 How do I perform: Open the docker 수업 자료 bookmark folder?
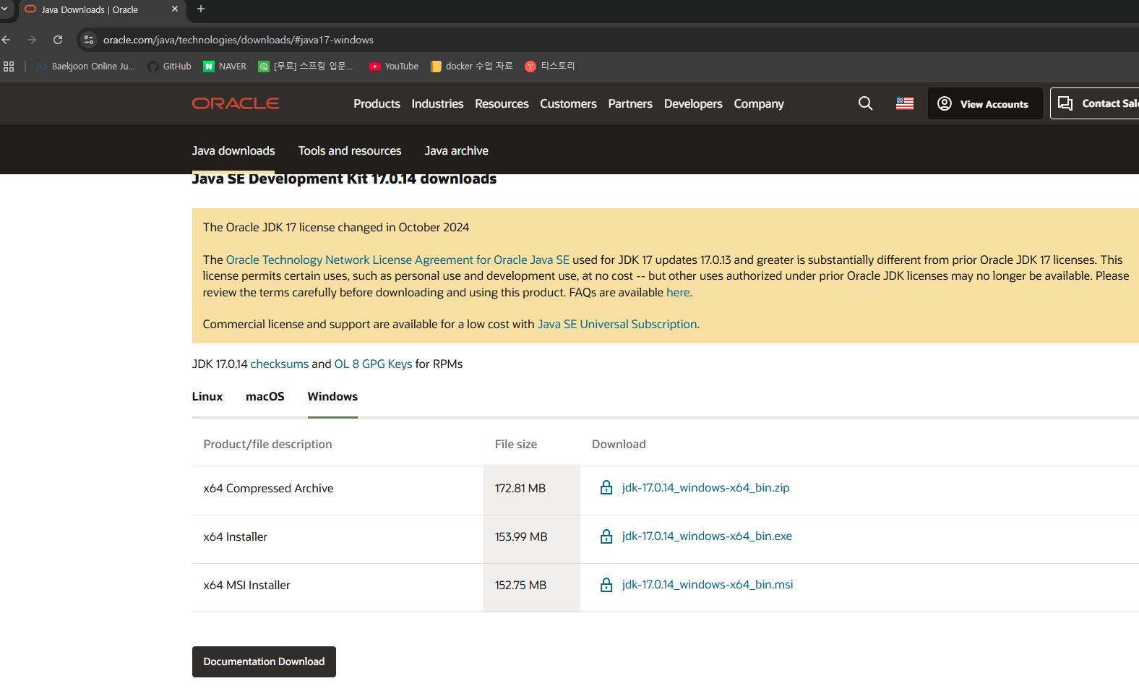pos(471,66)
